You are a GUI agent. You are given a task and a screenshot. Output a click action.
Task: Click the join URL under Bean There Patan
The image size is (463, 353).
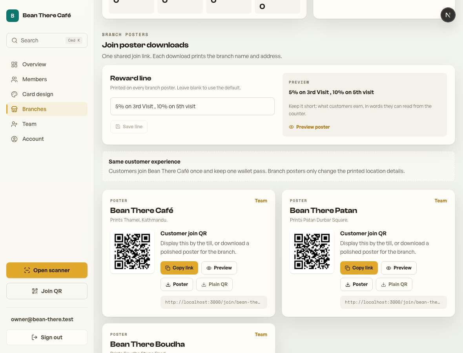393,302
